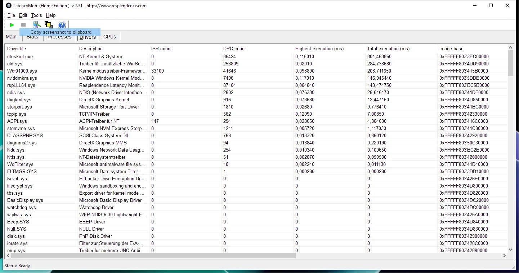The width and height of the screenshot is (519, 273).
Task: Click the driver list scroll-up arrow
Action: (x=510, y=47)
